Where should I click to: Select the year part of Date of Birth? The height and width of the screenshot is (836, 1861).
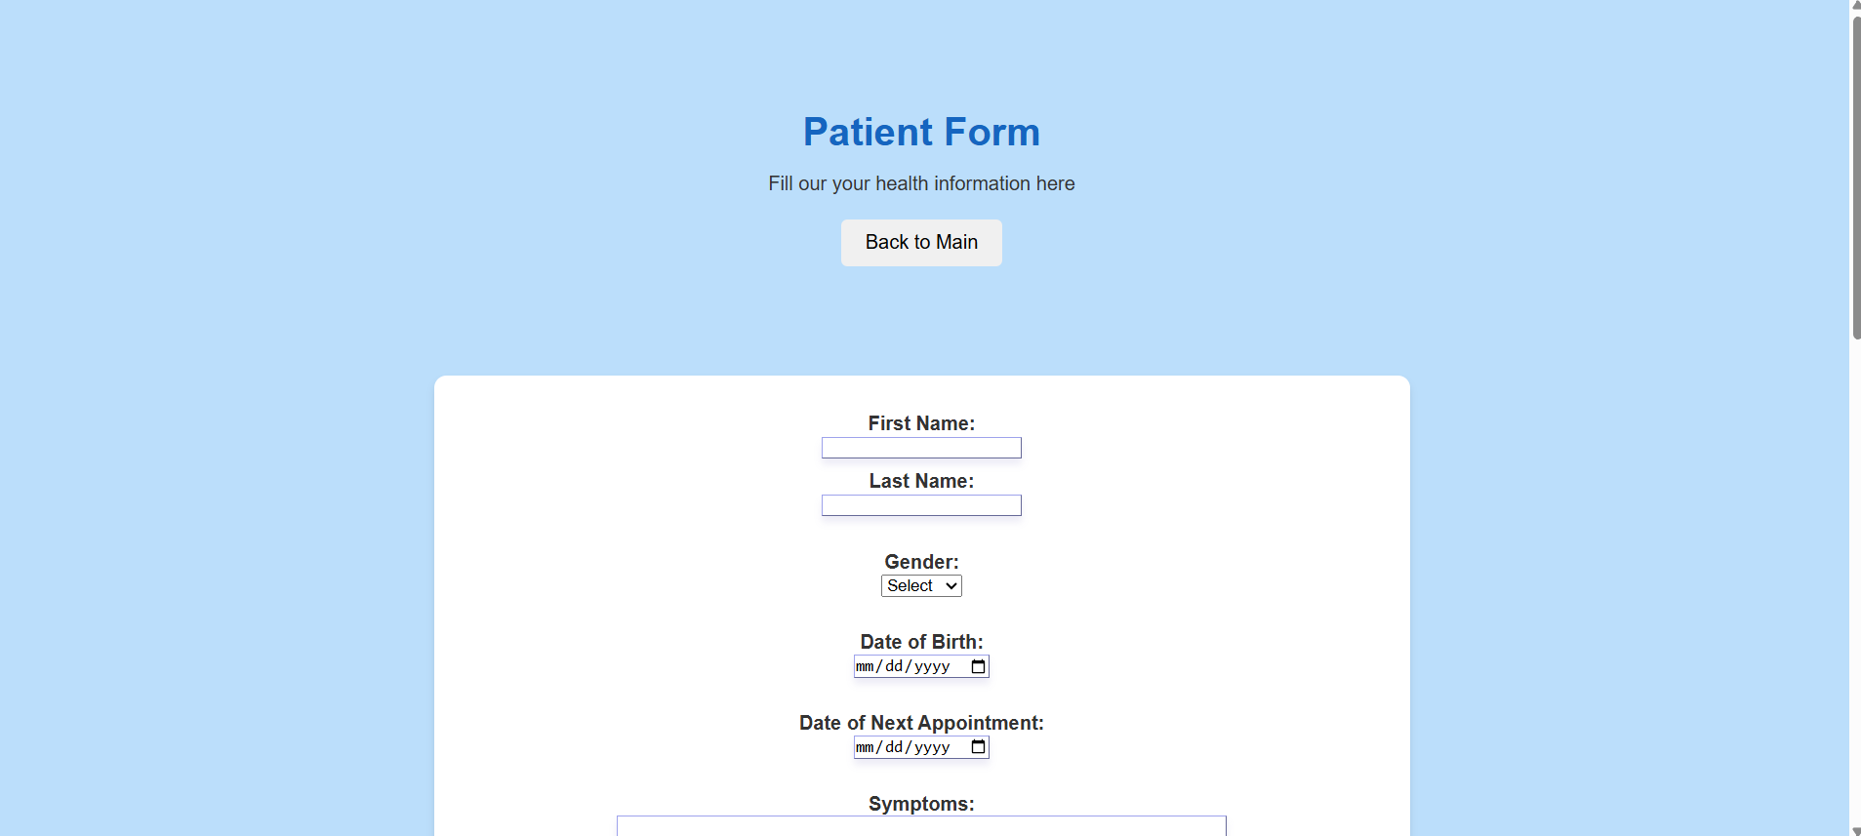pos(932,666)
